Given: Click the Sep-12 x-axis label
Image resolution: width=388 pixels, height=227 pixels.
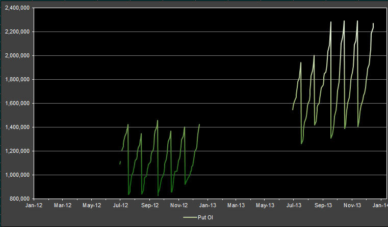Looking at the screenshot, I should [150, 205].
